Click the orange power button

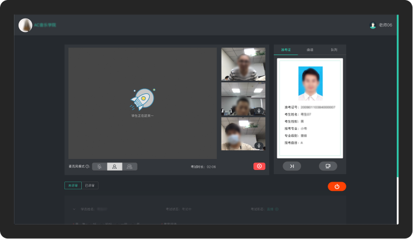tap(337, 187)
